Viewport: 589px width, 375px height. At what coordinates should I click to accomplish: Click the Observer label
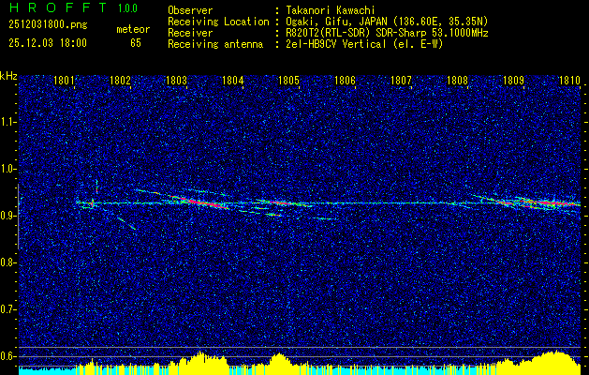[x=190, y=10]
